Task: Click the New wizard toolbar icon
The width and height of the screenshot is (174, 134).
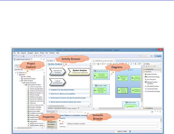Action: click(14, 56)
